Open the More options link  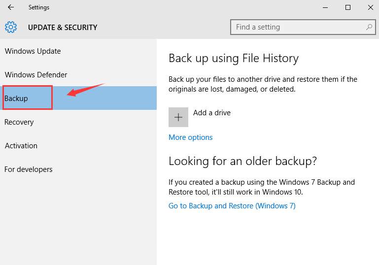190,137
